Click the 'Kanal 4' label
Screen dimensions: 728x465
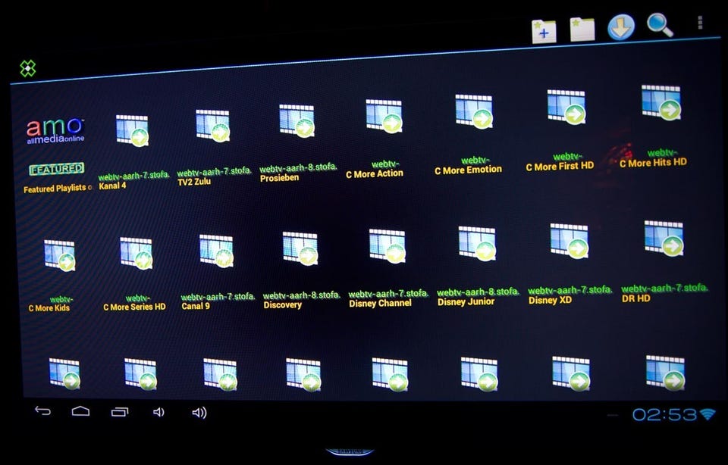(112, 186)
